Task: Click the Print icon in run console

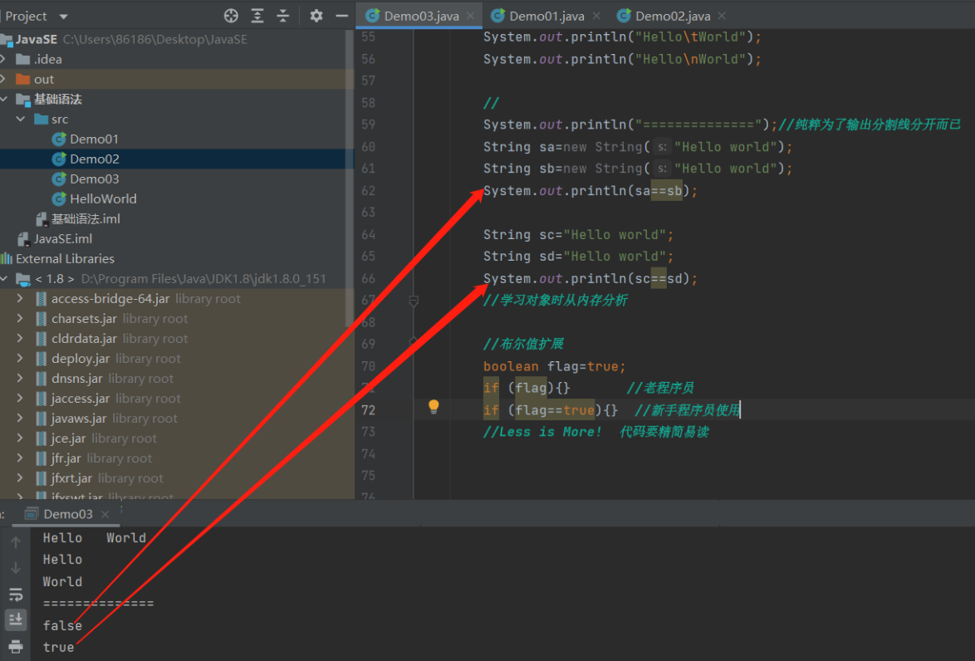Action: click(x=16, y=646)
